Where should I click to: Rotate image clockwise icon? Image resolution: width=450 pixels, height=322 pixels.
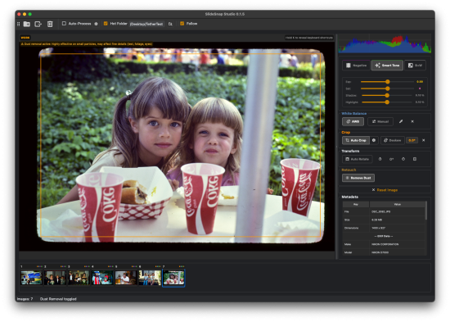point(403,159)
